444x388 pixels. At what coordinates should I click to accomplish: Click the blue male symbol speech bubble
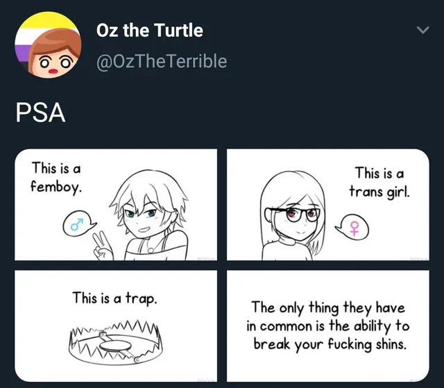(75, 223)
